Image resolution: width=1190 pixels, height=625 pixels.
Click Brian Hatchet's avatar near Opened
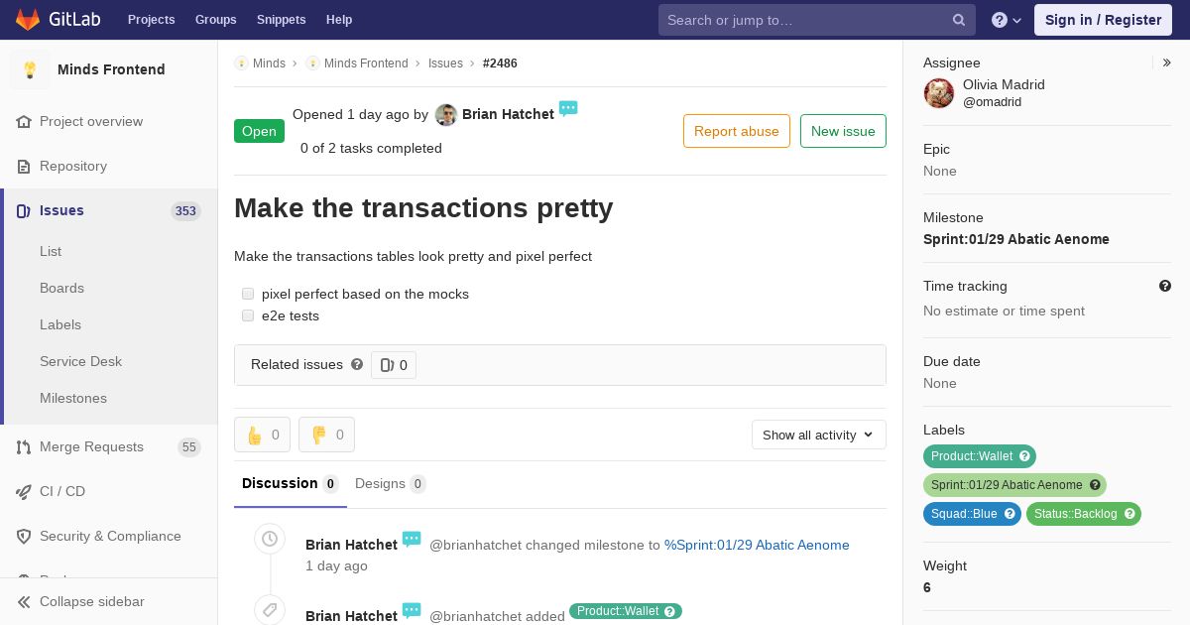click(446, 115)
